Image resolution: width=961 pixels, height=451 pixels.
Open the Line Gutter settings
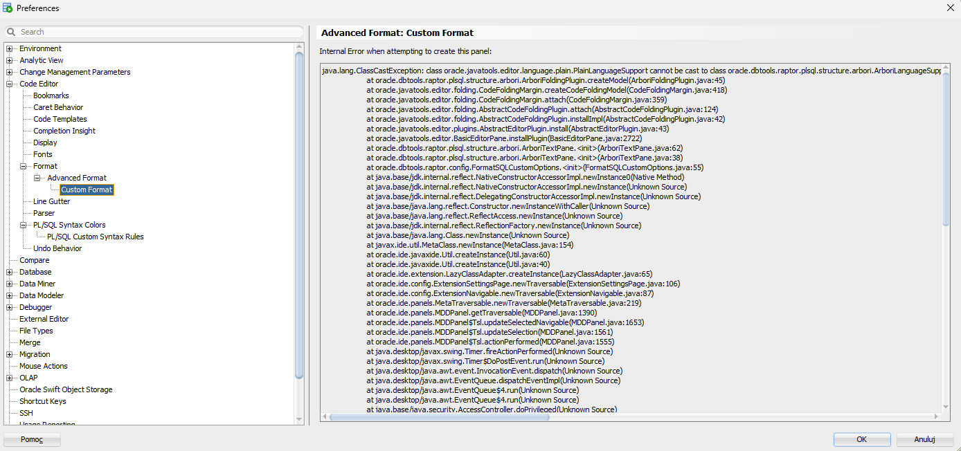(x=51, y=201)
